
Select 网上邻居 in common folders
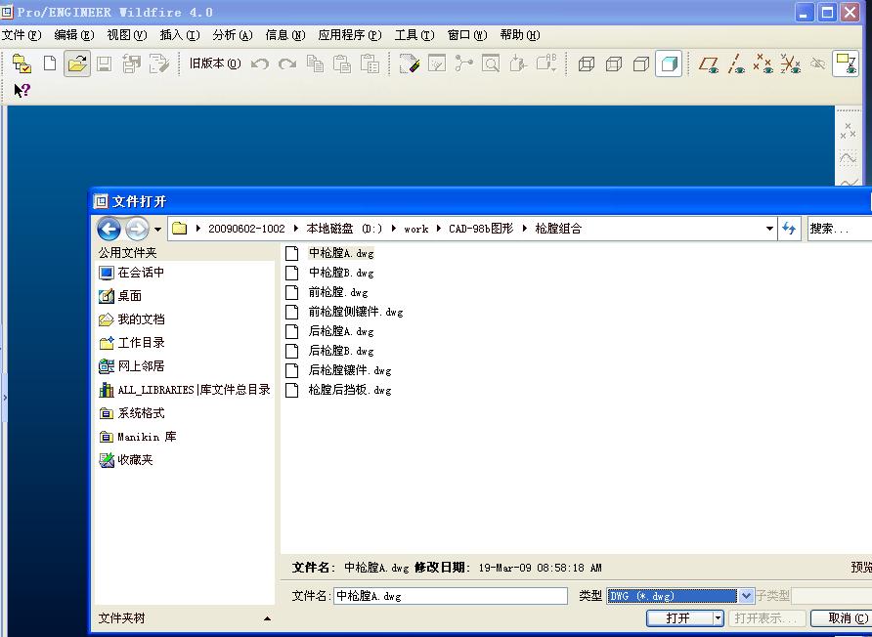[x=132, y=365]
